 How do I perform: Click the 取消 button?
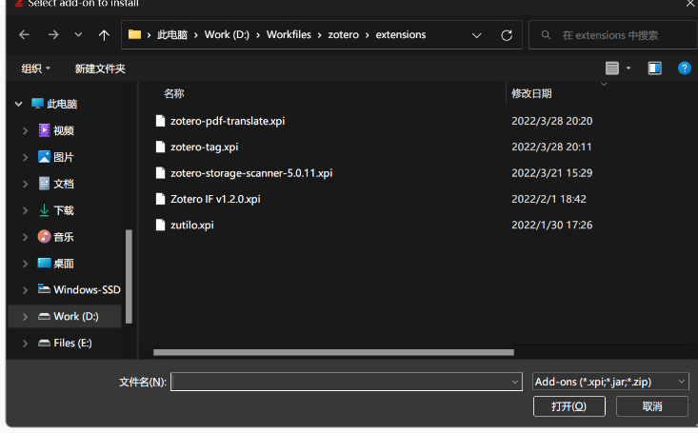point(652,406)
